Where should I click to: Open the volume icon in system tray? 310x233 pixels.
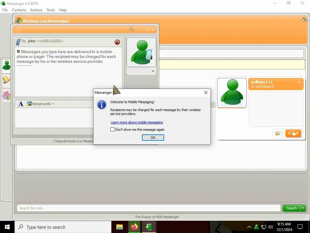pyautogui.click(x=270, y=227)
